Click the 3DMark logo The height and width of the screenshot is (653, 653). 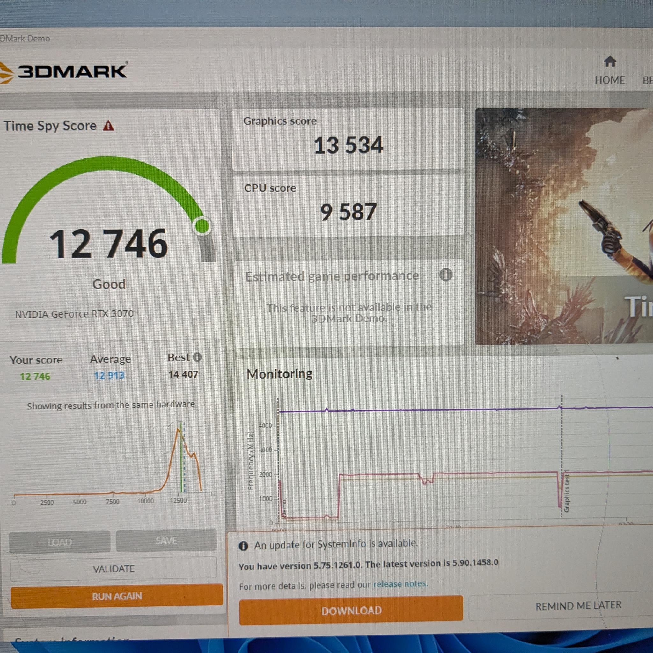pos(63,72)
